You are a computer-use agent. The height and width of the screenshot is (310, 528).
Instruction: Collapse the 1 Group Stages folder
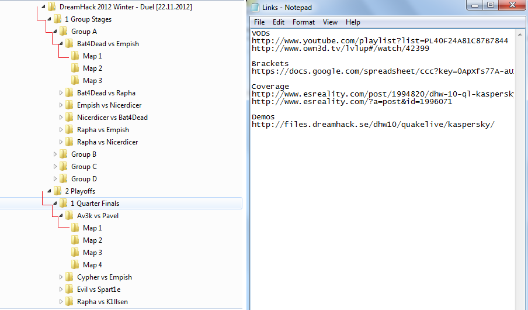[x=49, y=19]
